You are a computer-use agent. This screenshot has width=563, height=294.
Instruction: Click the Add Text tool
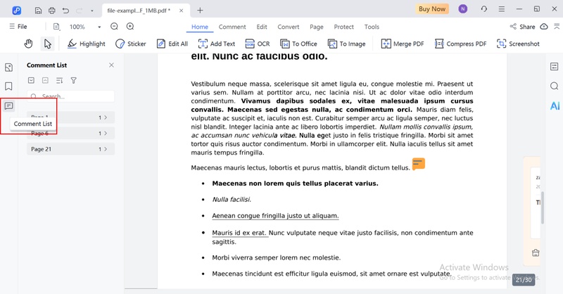click(x=217, y=44)
